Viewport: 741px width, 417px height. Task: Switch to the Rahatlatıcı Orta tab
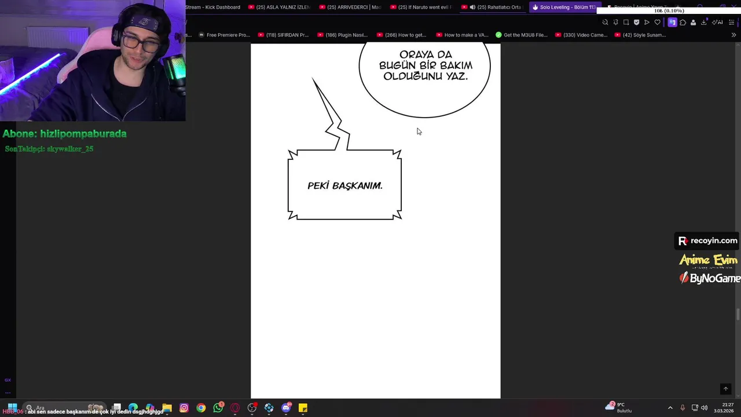pyautogui.click(x=493, y=7)
